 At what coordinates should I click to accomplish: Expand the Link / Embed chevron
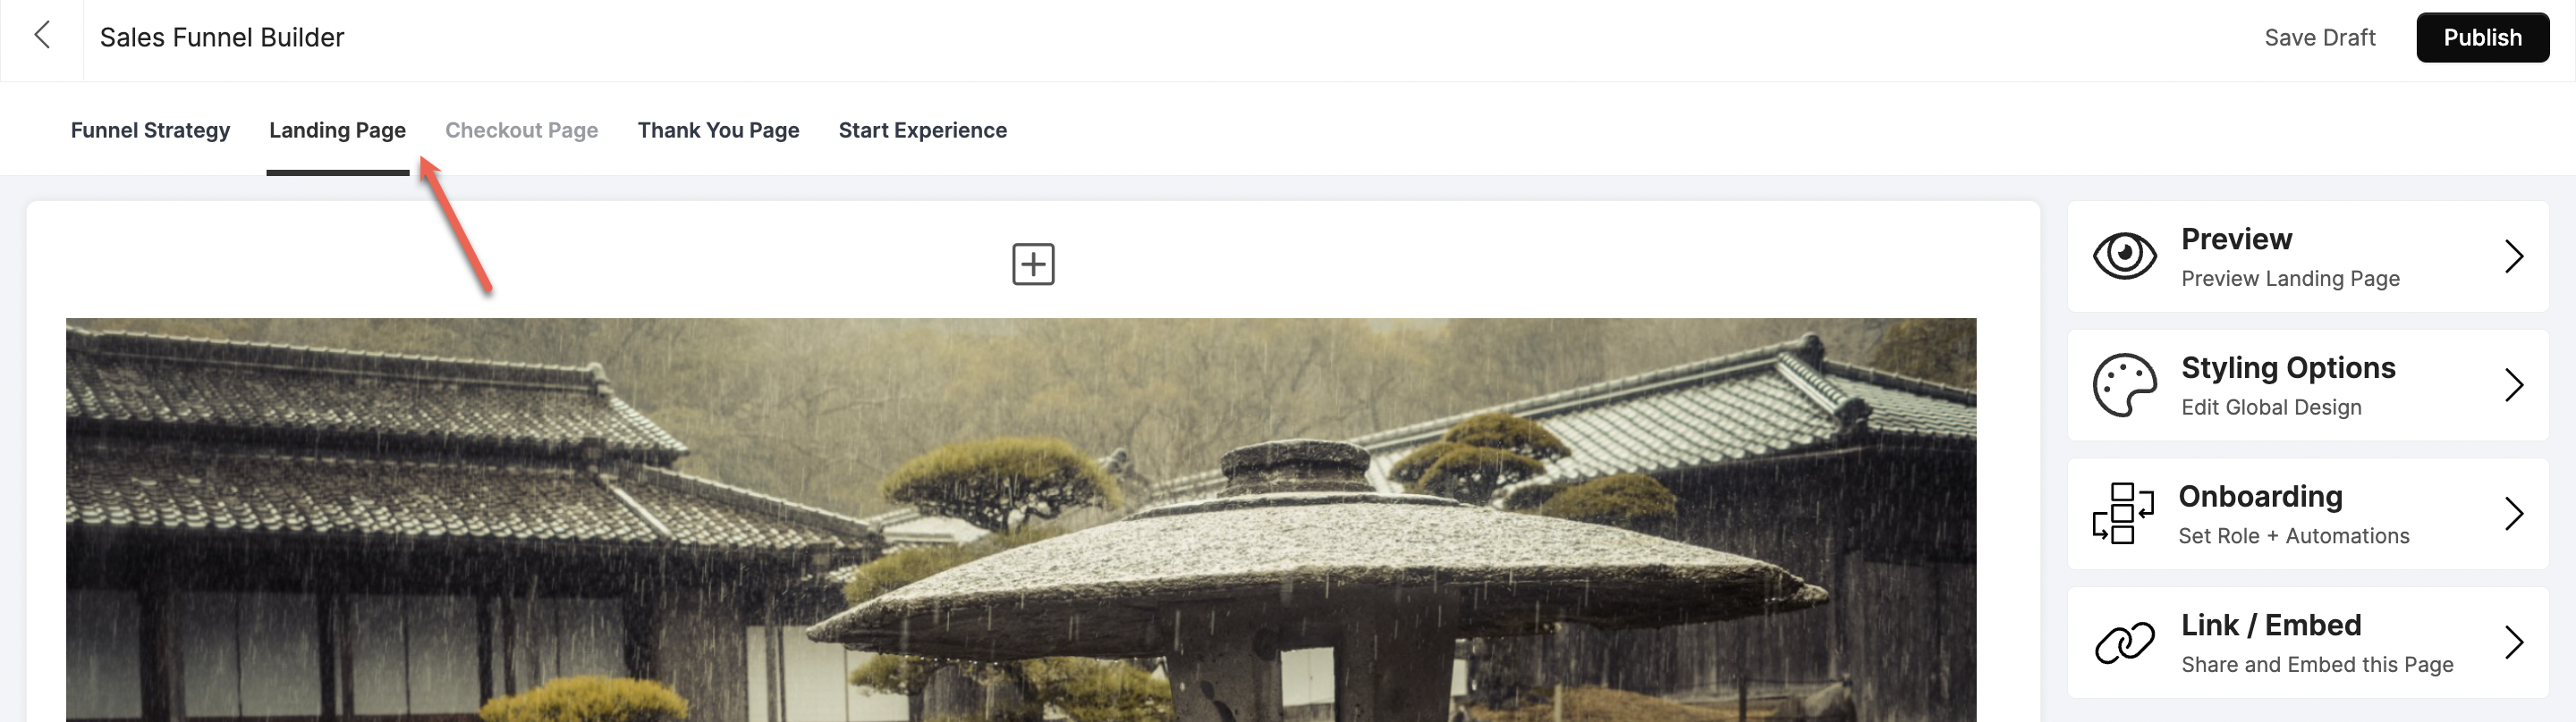[x=2514, y=642]
